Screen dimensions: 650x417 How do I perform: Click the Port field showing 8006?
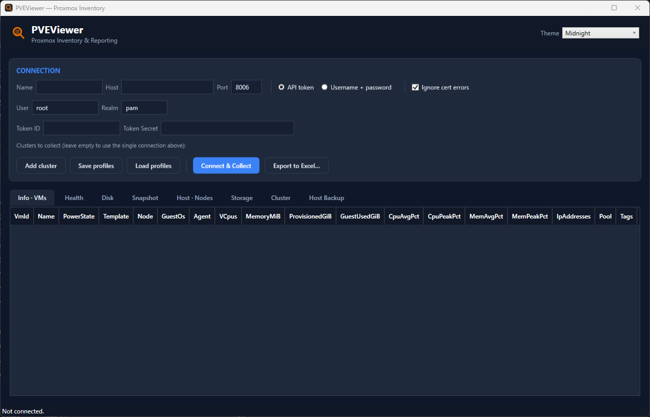click(x=246, y=87)
